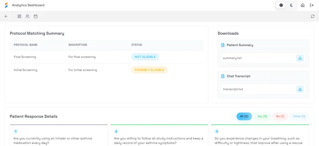Viewport: 319px width, 146px height.
Task: Click the Analytics Dashboard title
Action: [x=28, y=5]
